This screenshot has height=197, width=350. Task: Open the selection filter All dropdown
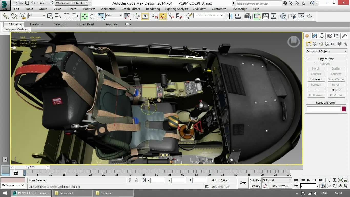tap(37, 15)
